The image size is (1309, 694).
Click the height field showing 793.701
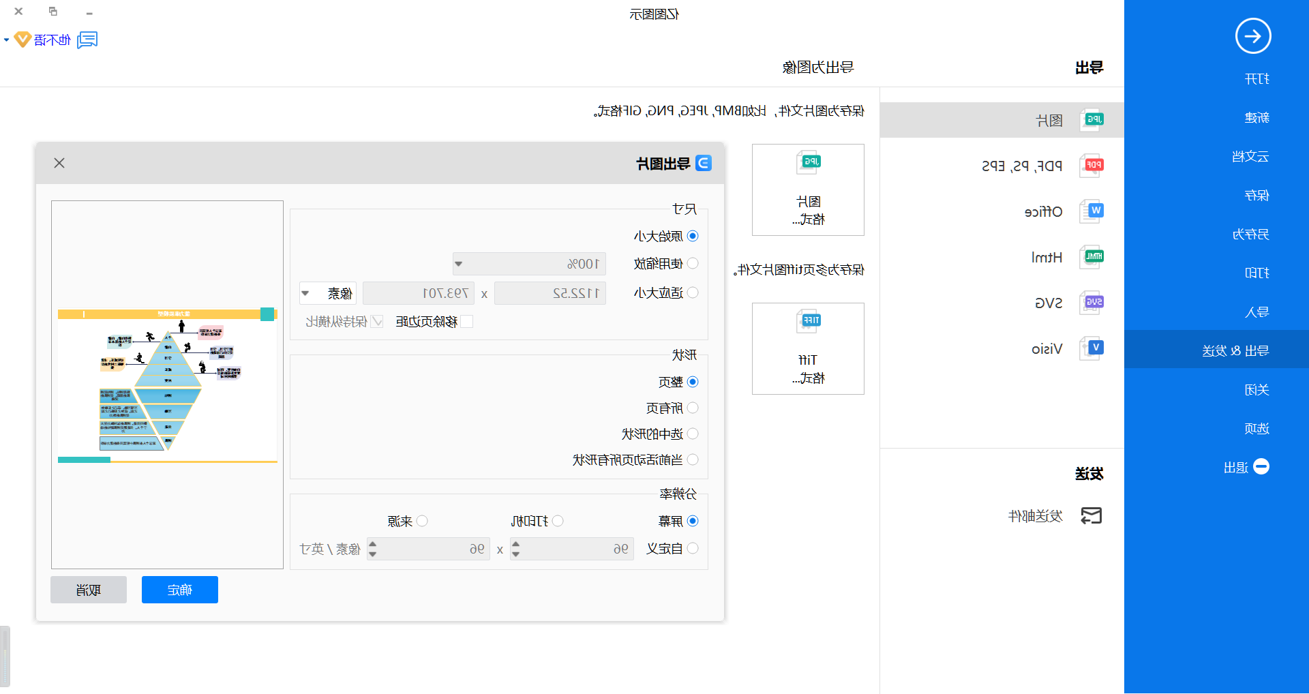coord(419,293)
